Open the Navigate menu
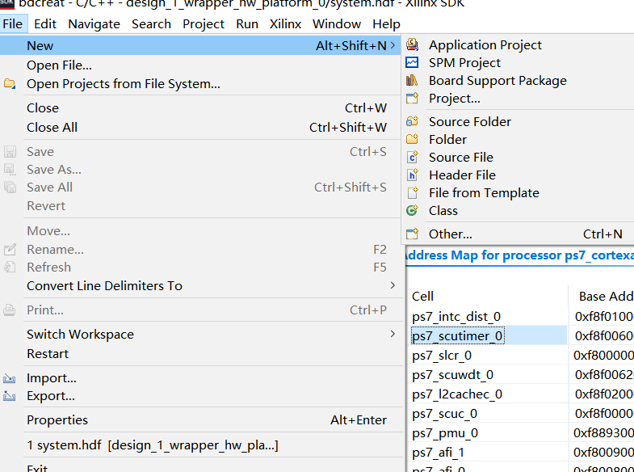Image resolution: width=634 pixels, height=472 pixels. click(x=94, y=24)
